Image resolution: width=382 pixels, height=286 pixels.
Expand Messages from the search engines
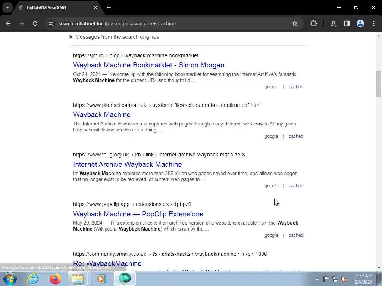pyautogui.click(x=114, y=37)
